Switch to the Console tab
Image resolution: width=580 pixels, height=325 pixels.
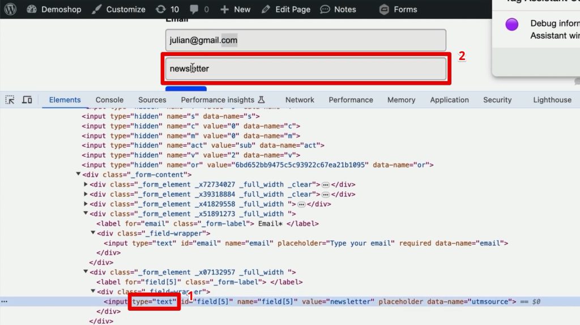(109, 100)
